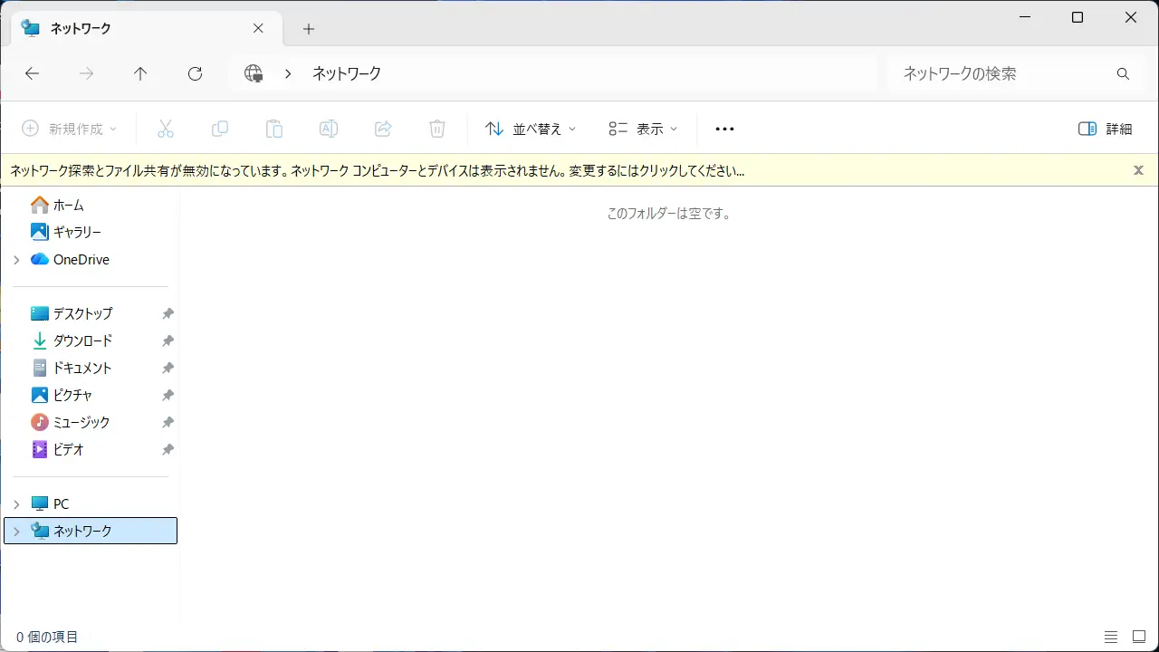Switch to large thumbnails view icon

click(x=1139, y=638)
